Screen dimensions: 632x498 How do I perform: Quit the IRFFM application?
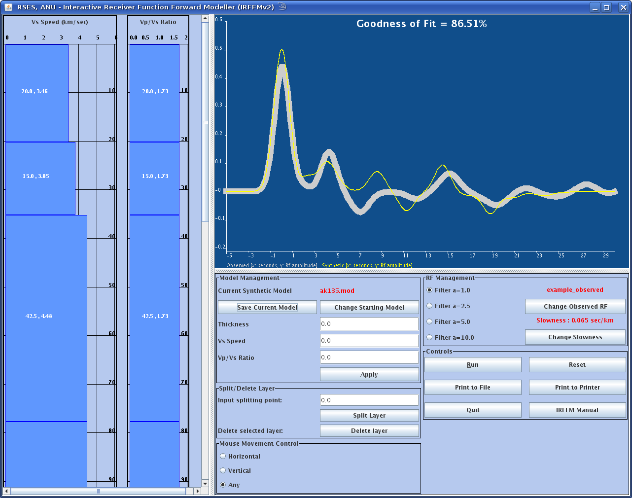pyautogui.click(x=473, y=410)
